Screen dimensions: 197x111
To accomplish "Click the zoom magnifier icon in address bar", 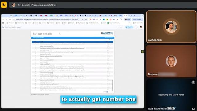I will [x=83, y=19].
